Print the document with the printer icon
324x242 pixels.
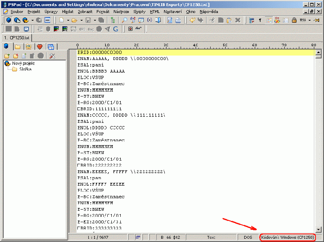click(x=178, y=20)
